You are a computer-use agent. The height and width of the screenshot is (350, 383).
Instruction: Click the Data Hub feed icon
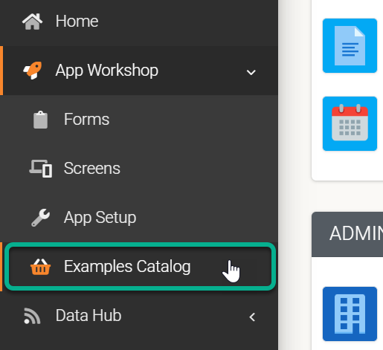tap(32, 316)
